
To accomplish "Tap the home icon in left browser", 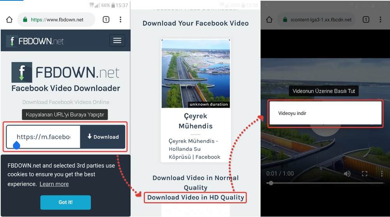I will [9, 20].
